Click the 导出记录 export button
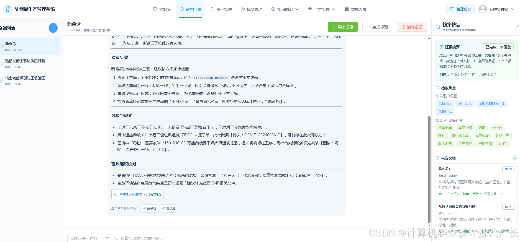 coord(343,27)
